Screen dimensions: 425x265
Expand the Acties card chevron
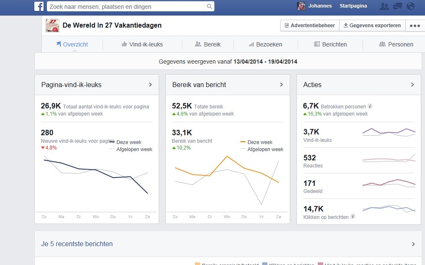[x=412, y=85]
